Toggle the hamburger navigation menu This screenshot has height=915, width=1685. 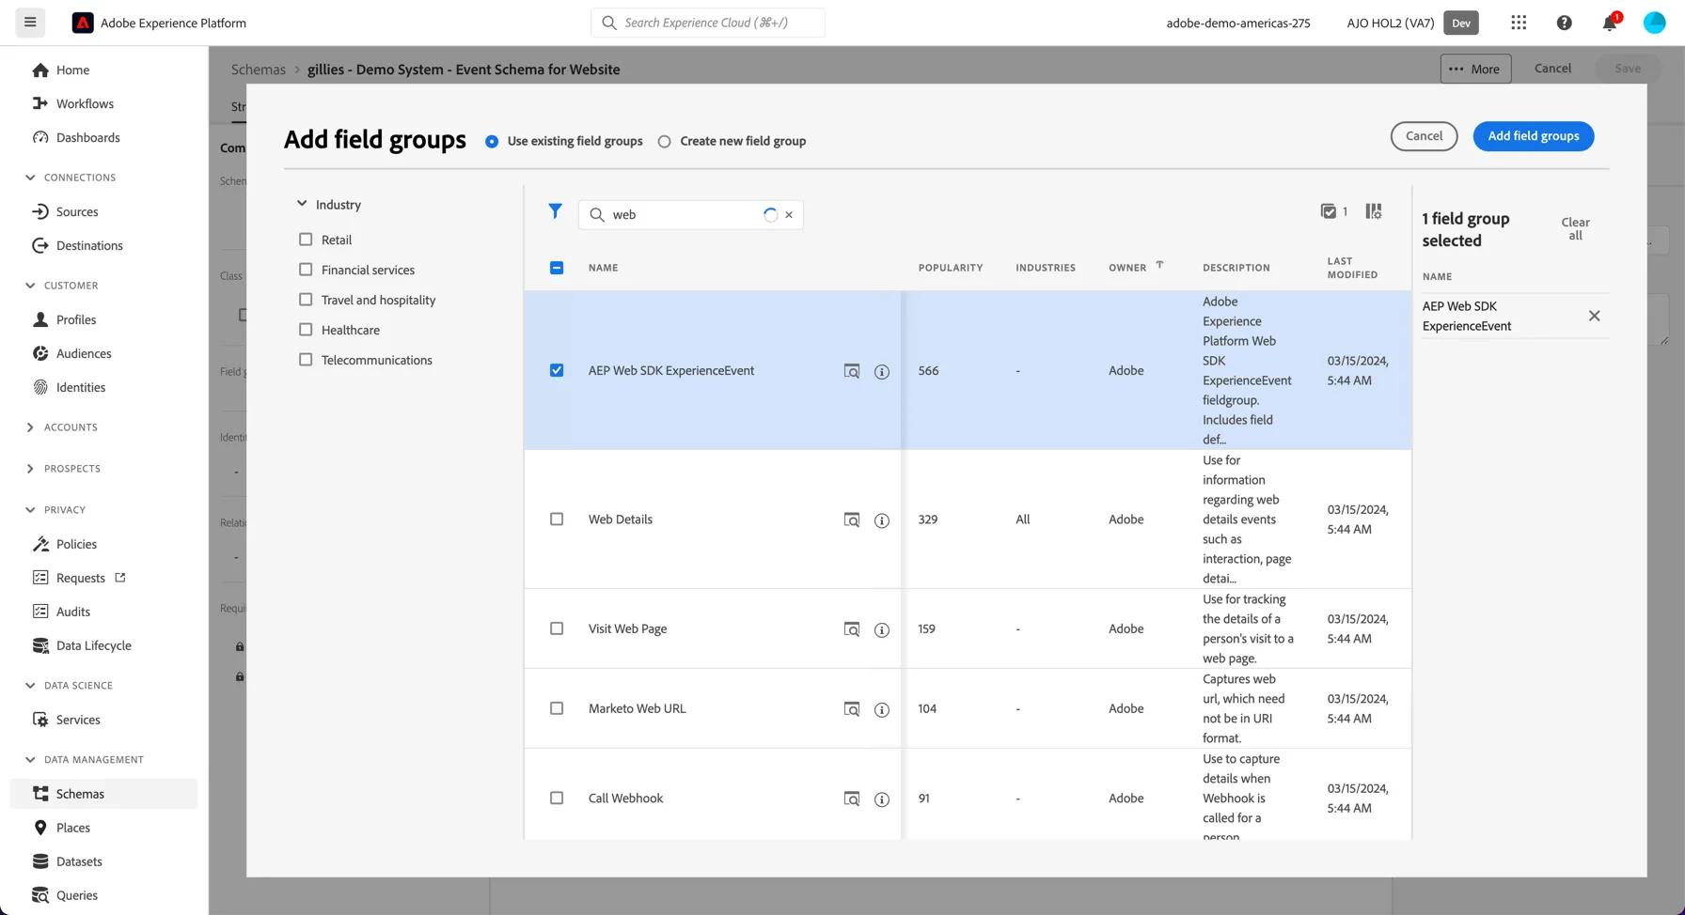click(x=30, y=23)
